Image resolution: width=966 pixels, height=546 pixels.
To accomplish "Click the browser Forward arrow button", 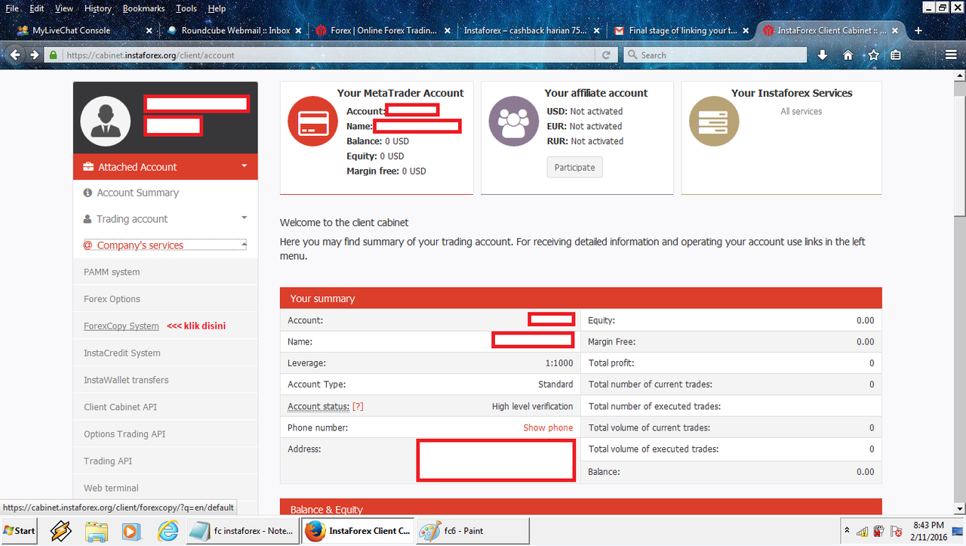I will coord(34,55).
